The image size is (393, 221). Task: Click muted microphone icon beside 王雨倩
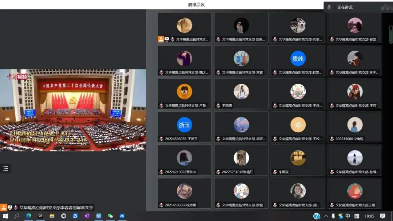[218, 106]
